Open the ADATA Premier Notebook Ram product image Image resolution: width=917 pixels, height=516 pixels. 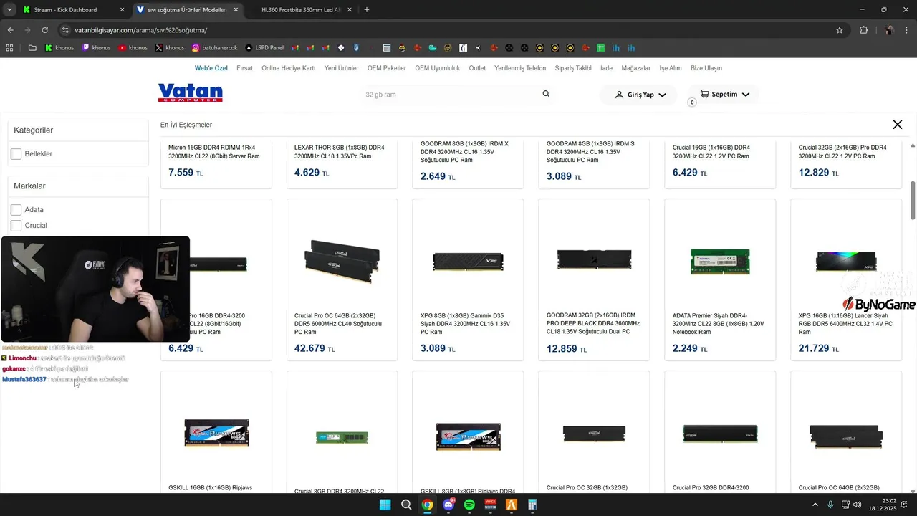pyautogui.click(x=720, y=262)
